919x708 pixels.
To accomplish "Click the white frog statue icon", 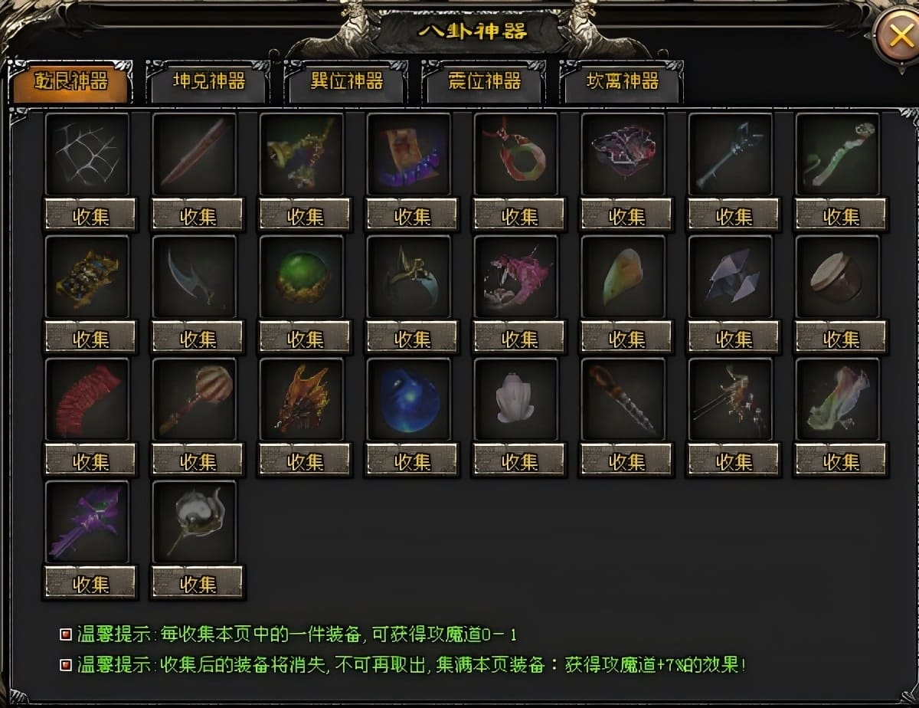I will pyautogui.click(x=516, y=399).
